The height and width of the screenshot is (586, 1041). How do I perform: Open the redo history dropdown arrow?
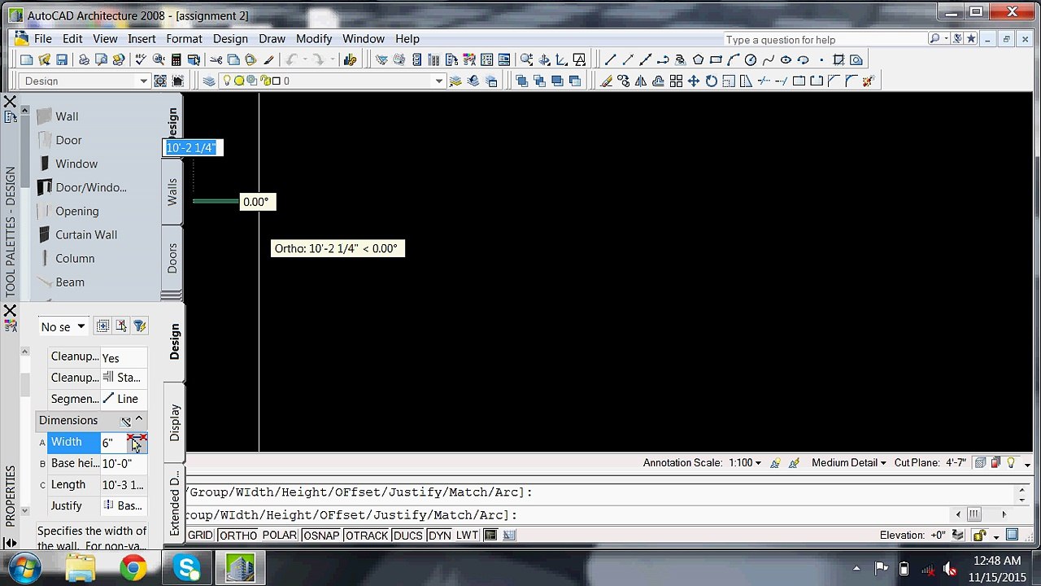point(332,59)
